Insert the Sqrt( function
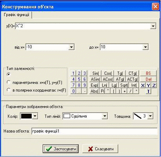 (x=124, y=85)
